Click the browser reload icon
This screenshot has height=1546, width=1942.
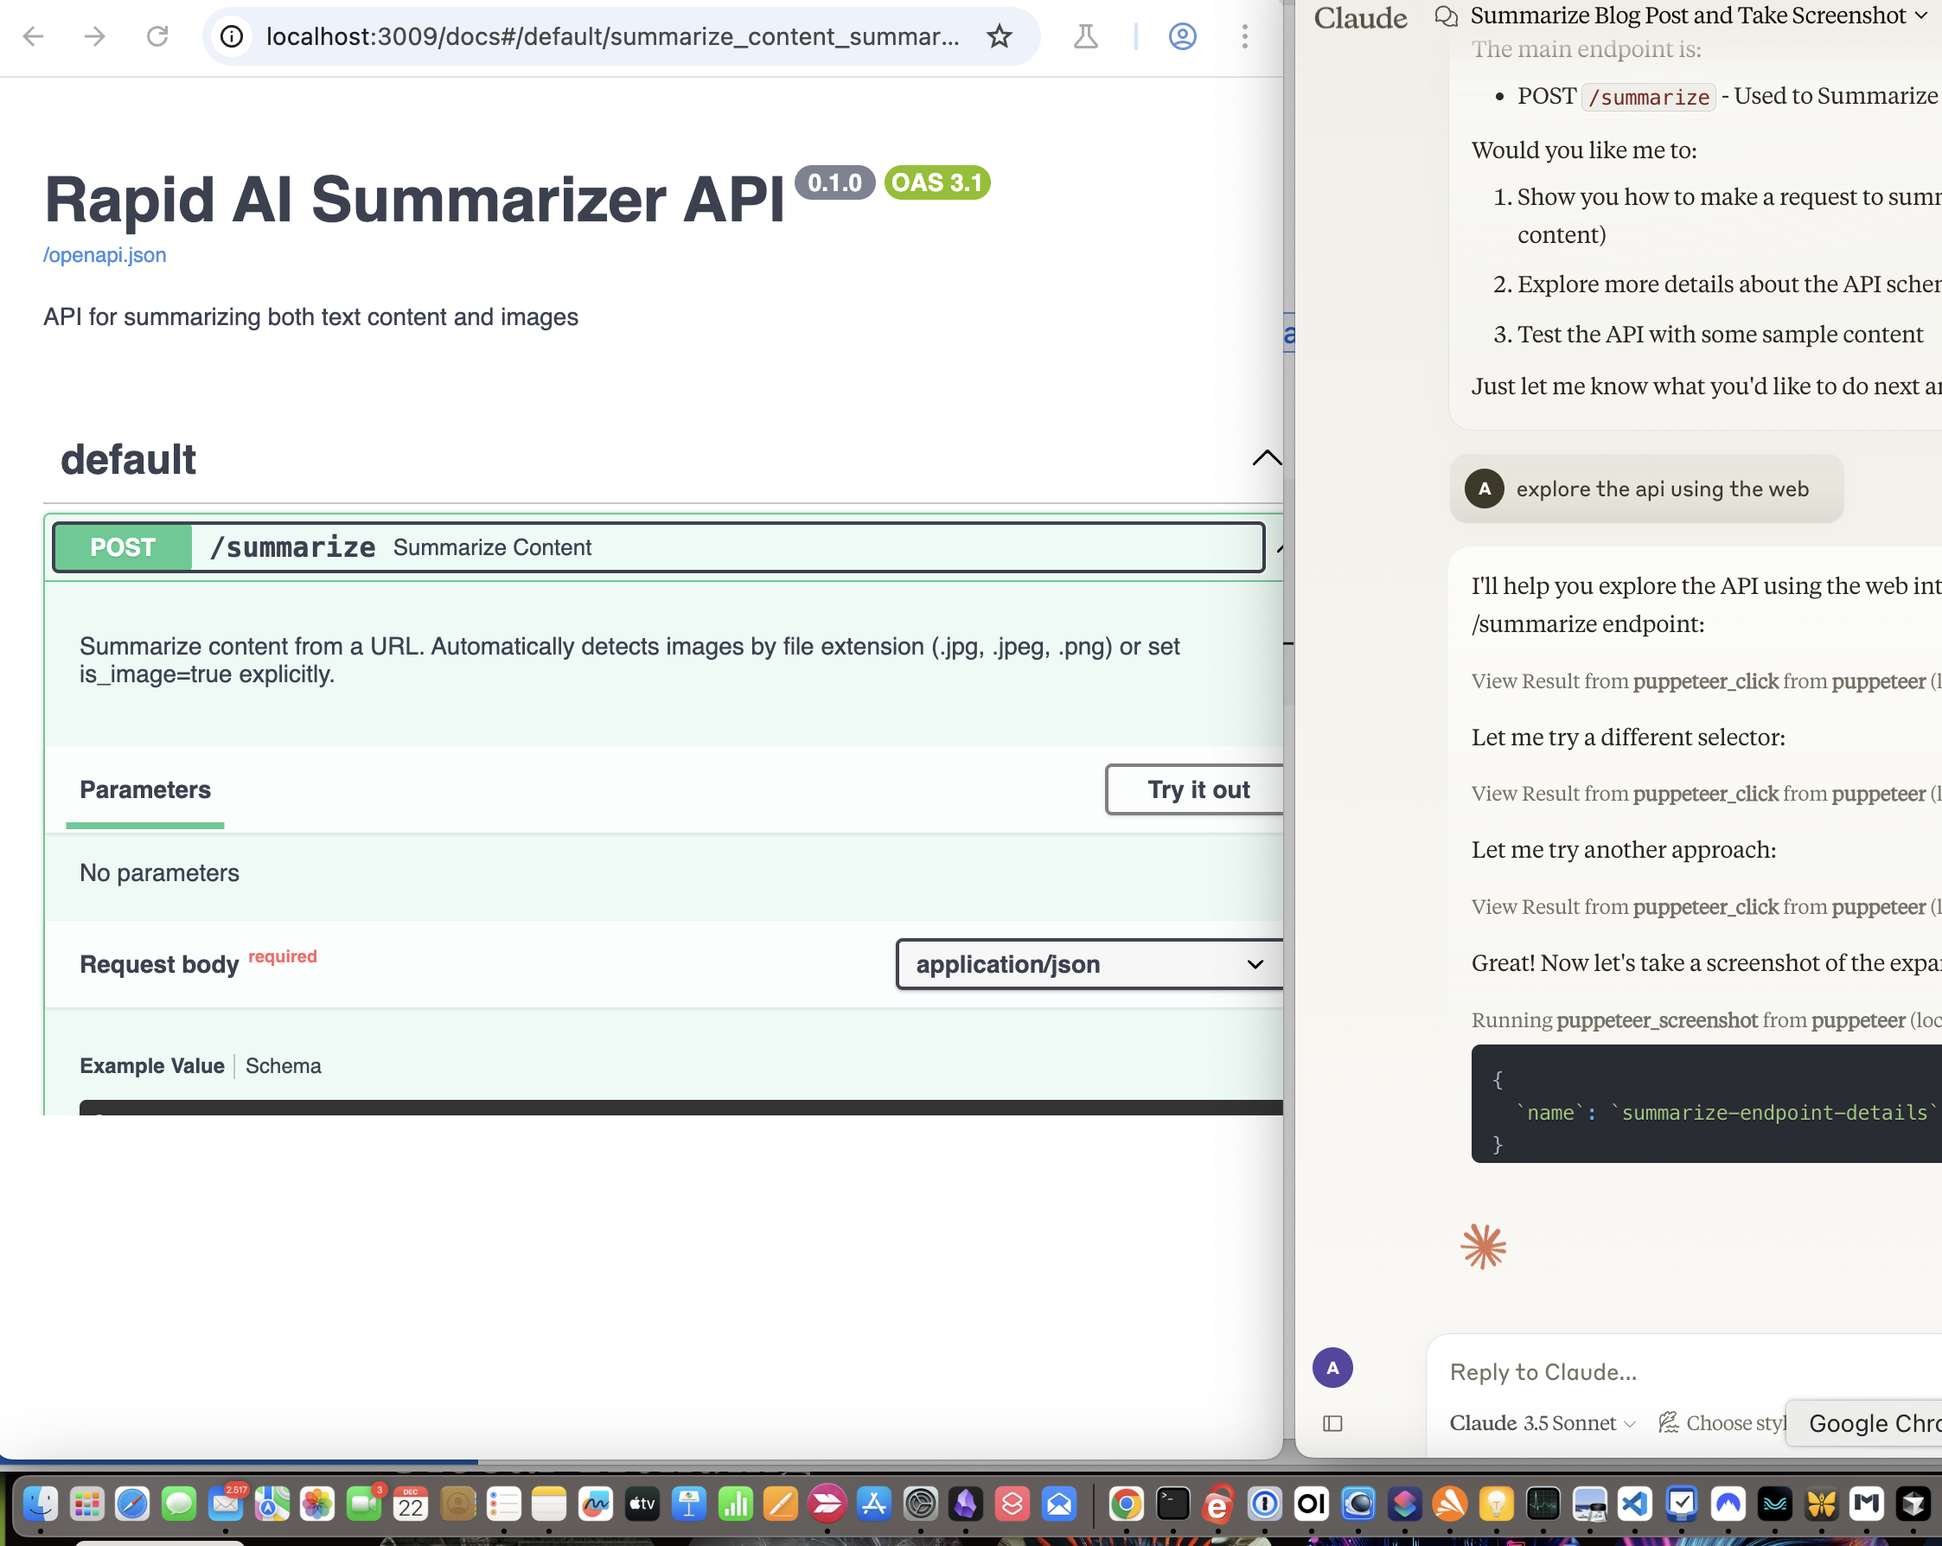pos(157,36)
